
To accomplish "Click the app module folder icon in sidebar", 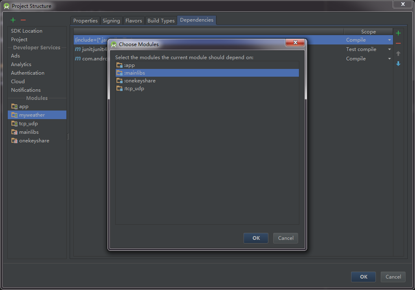I will pyautogui.click(x=14, y=106).
